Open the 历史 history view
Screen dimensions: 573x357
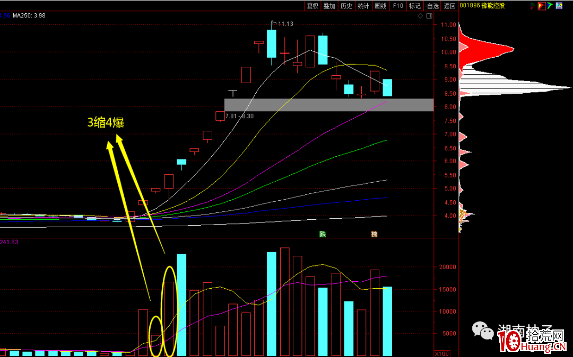point(346,6)
